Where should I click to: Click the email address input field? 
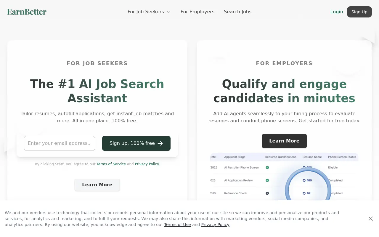pyautogui.click(x=59, y=143)
